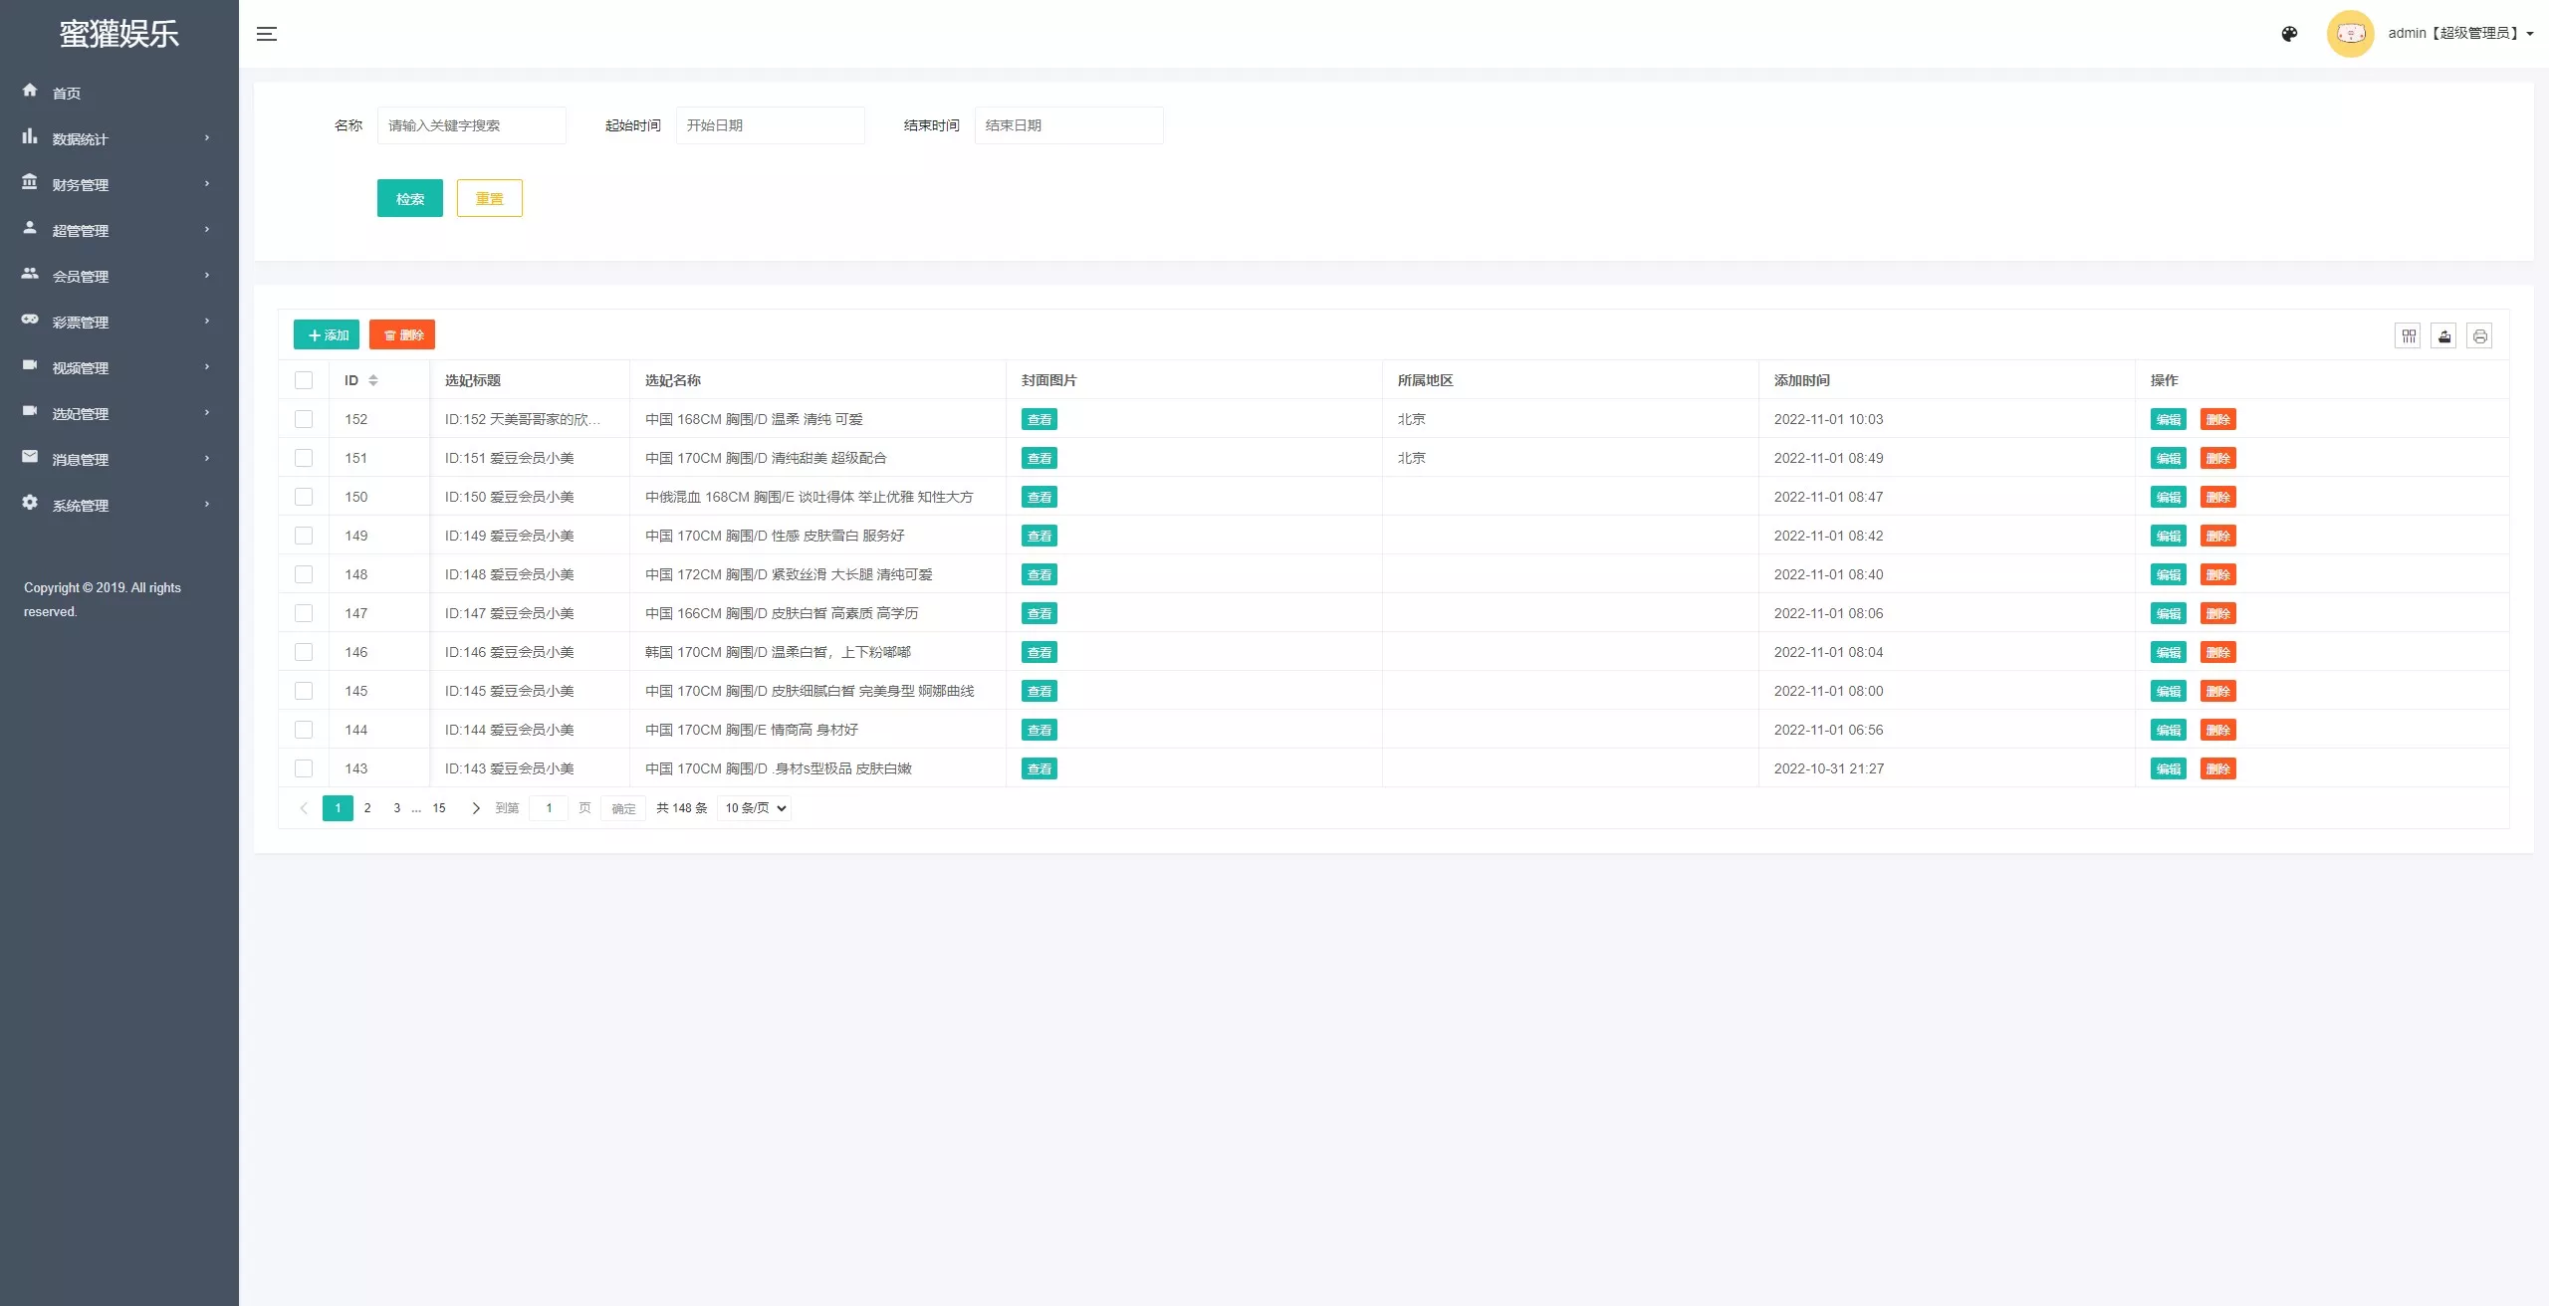2549x1306 pixels.
Task: Click the envelope icon for 消息管理
Action: click(x=30, y=457)
